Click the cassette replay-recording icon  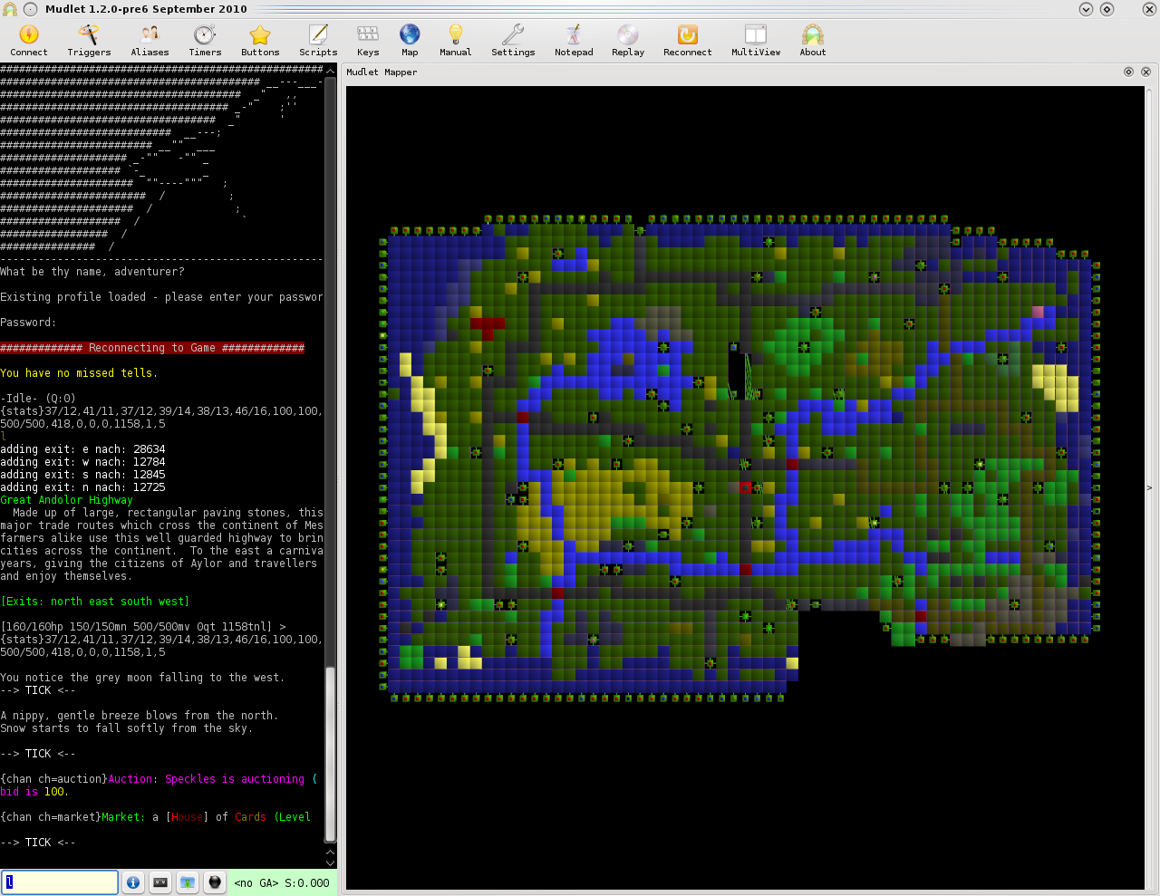point(160,882)
